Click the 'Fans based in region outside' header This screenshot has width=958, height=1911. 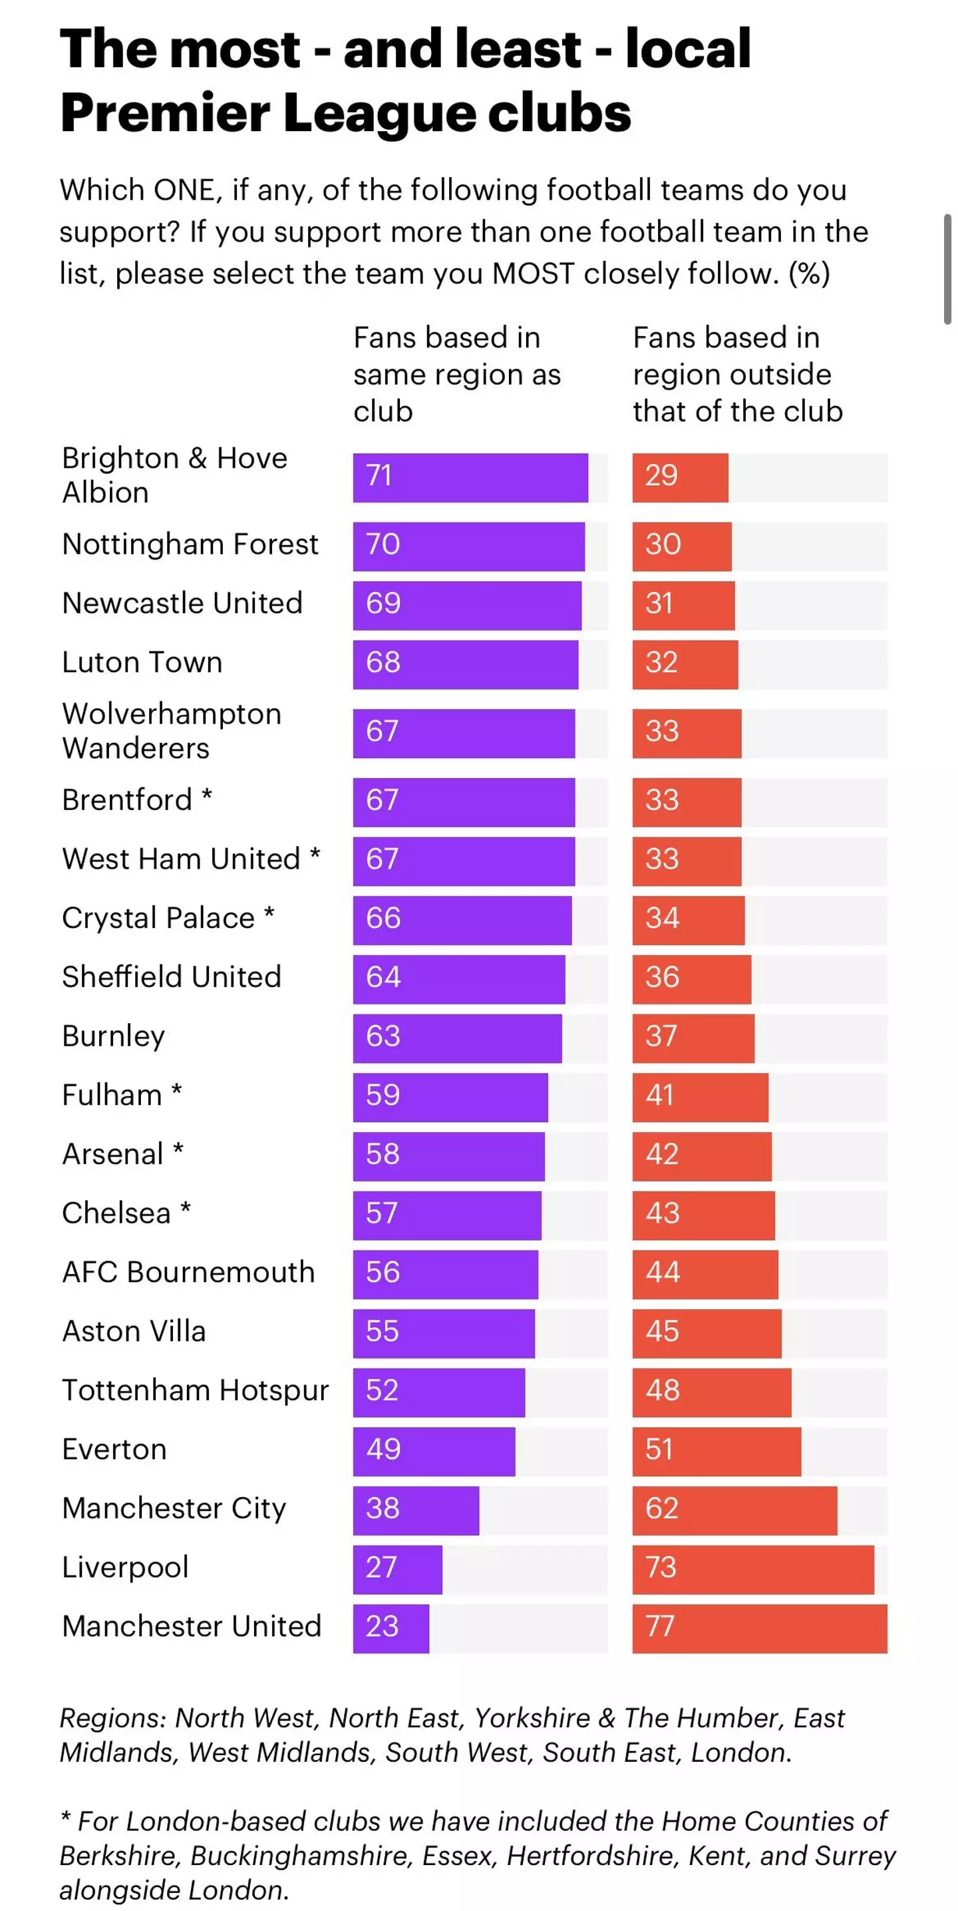(737, 374)
